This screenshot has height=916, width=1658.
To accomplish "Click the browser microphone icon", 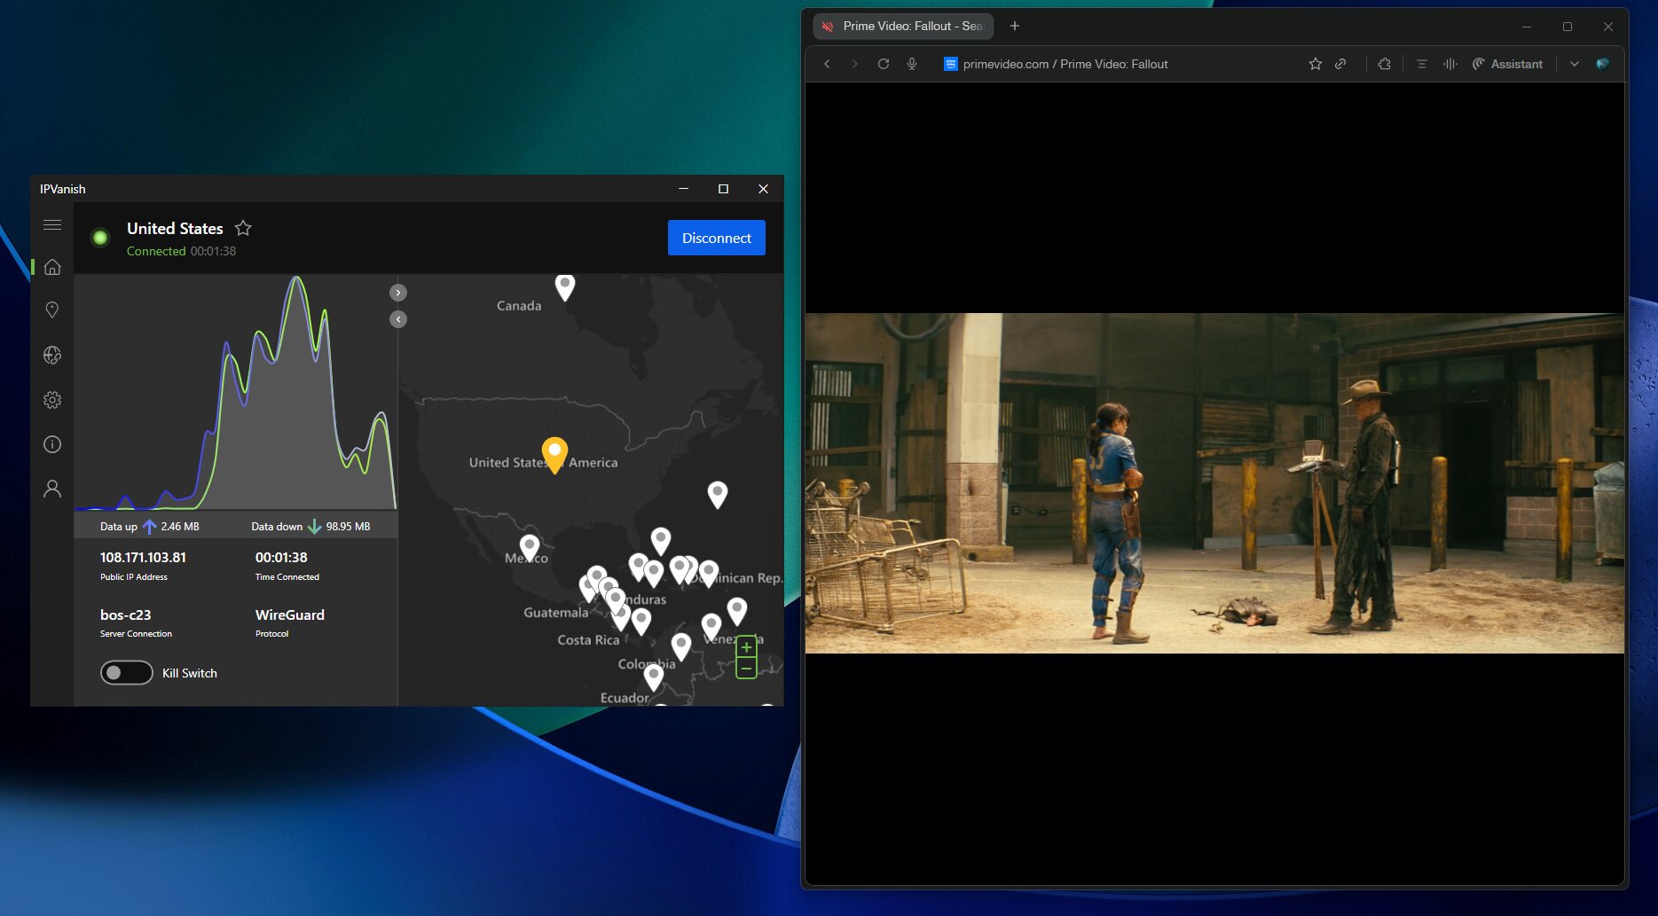I will 912,64.
